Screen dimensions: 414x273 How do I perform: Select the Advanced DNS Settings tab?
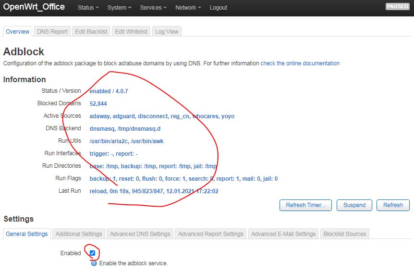[140, 234]
